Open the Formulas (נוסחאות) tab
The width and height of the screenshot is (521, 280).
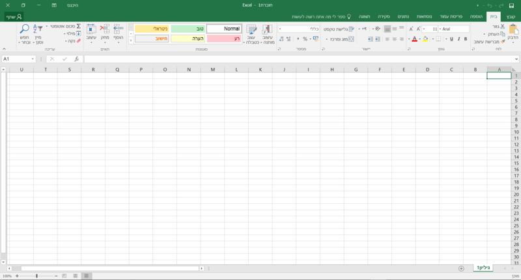pos(423,16)
